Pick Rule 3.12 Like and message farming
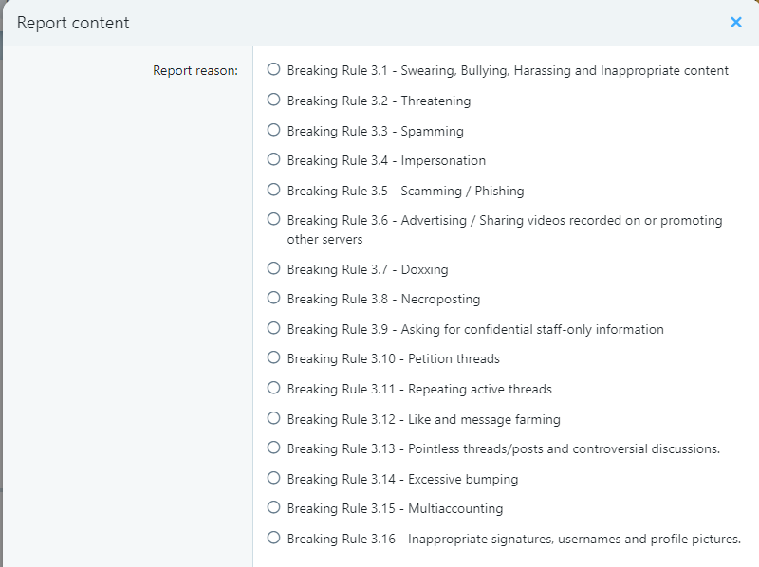This screenshot has height=567, width=759. coord(273,418)
